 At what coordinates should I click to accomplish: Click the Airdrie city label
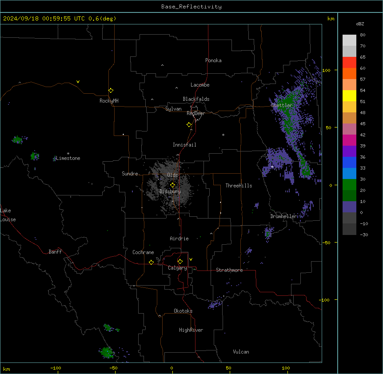tap(179, 239)
